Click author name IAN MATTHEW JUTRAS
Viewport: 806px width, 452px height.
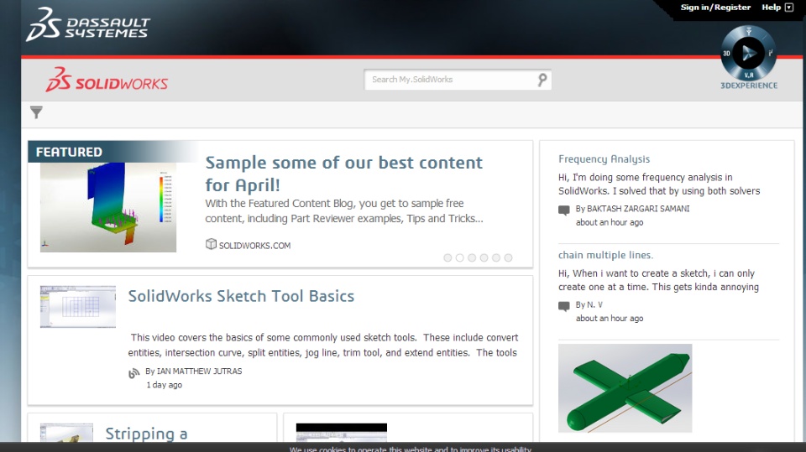click(x=199, y=371)
